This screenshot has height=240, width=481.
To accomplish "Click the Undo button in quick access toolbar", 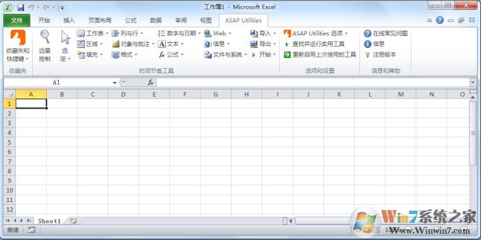I will [x=31, y=7].
